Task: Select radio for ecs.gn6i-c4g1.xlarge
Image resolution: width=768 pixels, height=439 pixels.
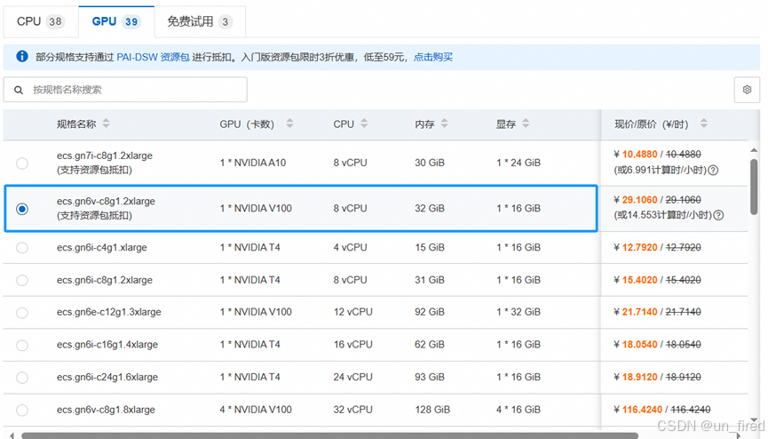Action: [22, 248]
